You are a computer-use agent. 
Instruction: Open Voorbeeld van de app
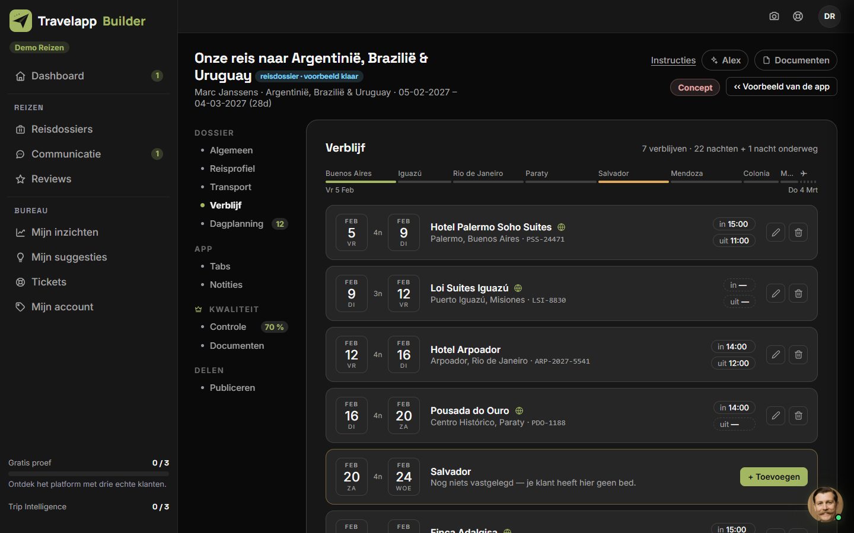tap(782, 86)
